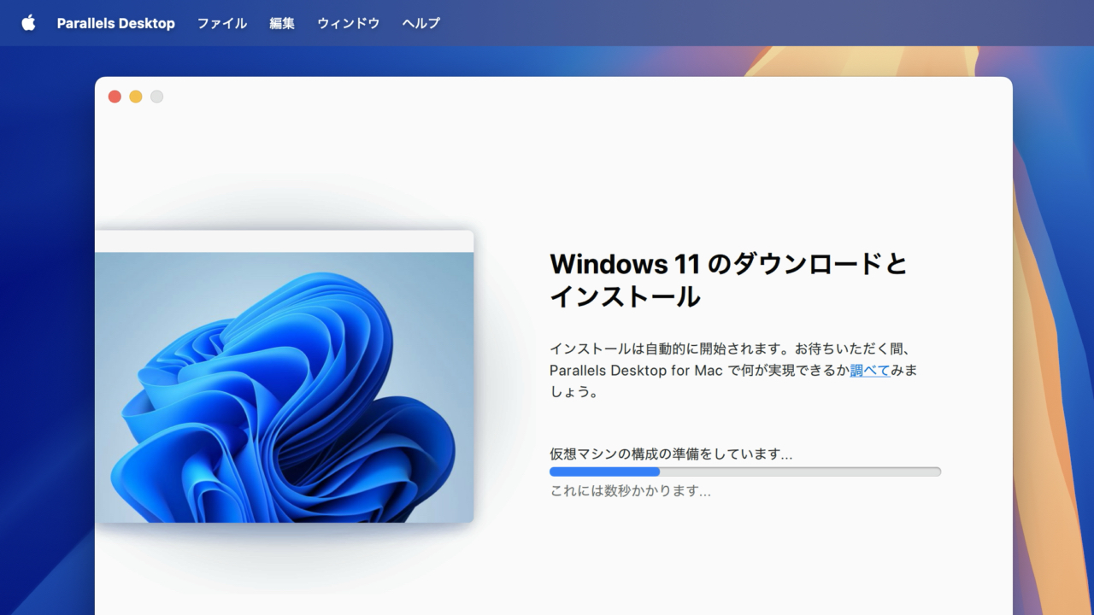Click the heading Windows 11 のダウンロードとインストール
Image resolution: width=1094 pixels, height=615 pixels.
(x=729, y=279)
